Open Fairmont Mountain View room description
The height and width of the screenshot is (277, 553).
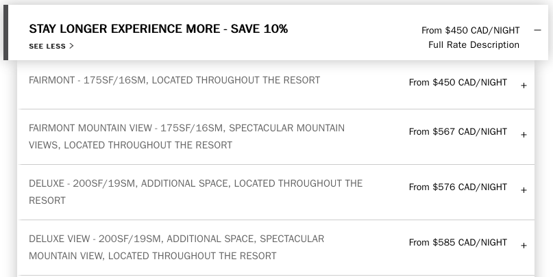[x=186, y=136]
